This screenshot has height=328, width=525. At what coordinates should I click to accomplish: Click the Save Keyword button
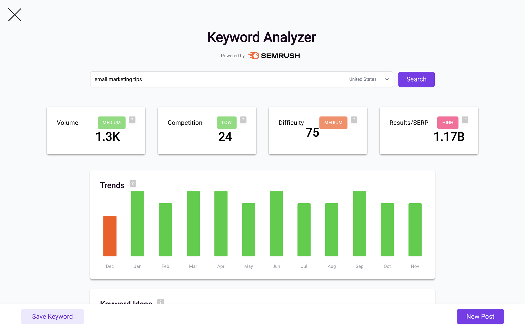52,316
